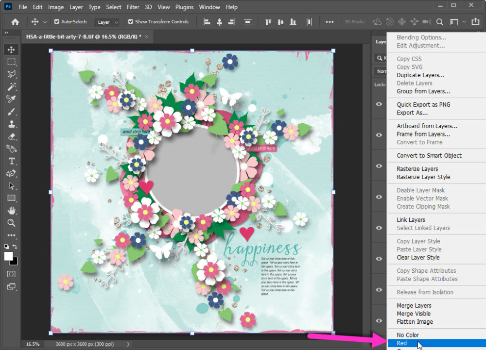The image size is (486, 350).
Task: Open the Window menu
Action: tap(209, 7)
